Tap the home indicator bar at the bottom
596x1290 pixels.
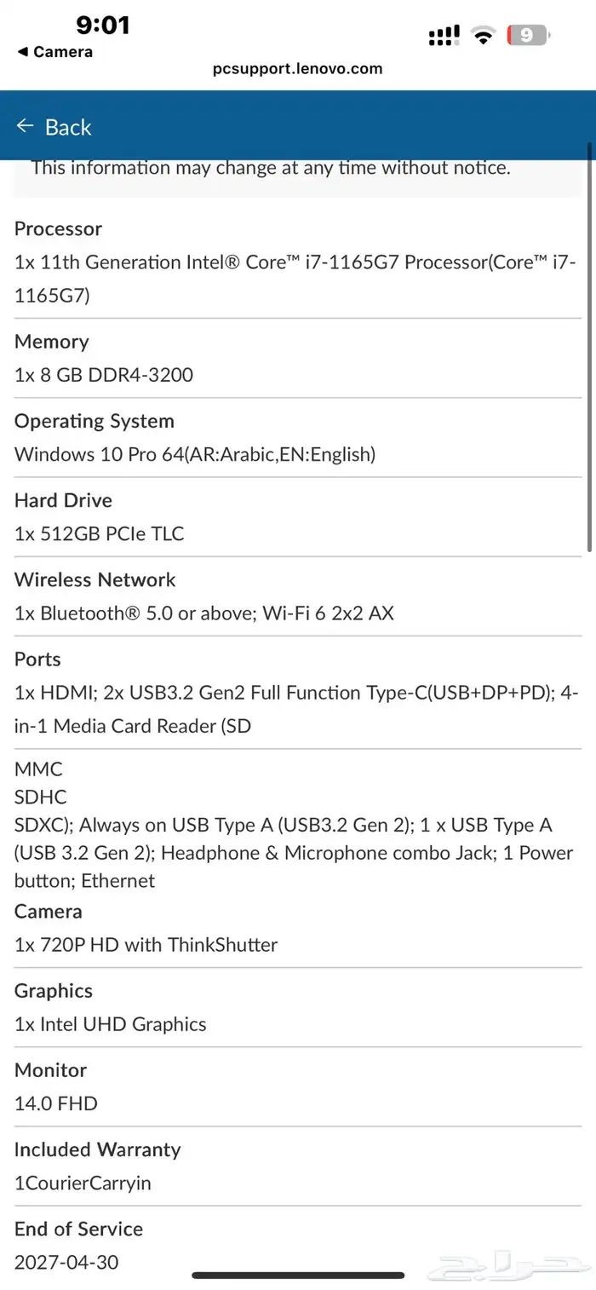pos(298,1276)
